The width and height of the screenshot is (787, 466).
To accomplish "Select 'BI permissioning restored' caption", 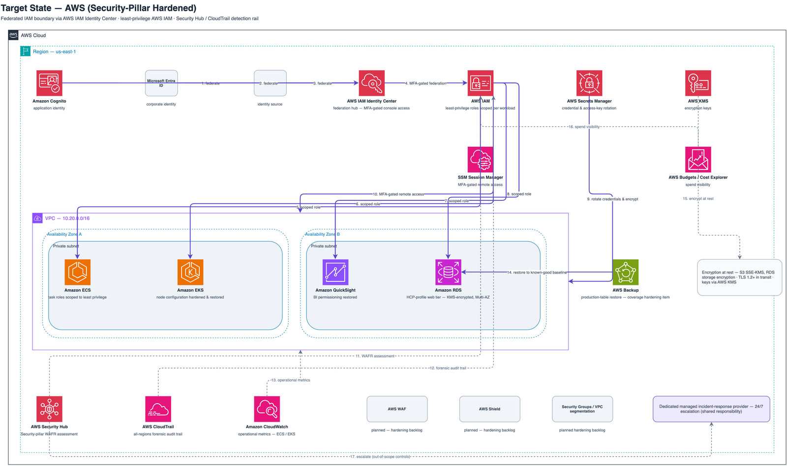I will [335, 297].
